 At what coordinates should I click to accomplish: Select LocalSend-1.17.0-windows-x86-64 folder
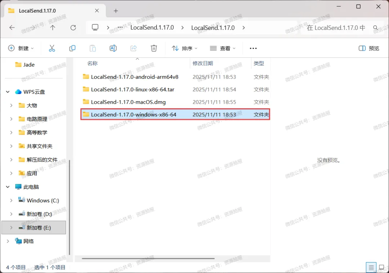175,114
